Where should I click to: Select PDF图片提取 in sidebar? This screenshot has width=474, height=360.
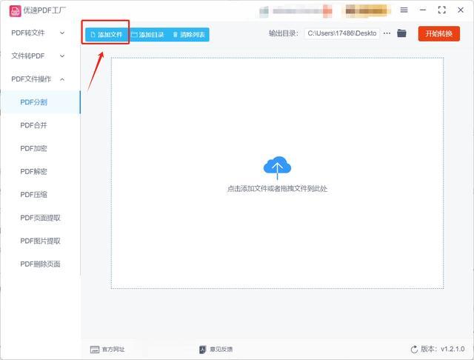(40, 241)
